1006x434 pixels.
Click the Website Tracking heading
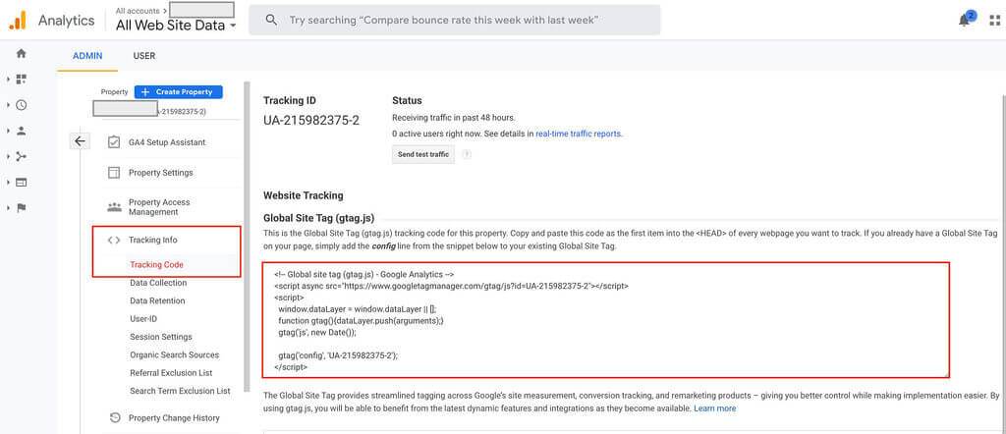[304, 195]
